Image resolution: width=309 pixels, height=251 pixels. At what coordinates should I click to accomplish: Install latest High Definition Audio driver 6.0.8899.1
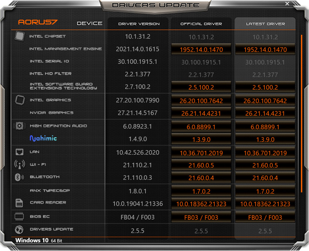(265, 127)
